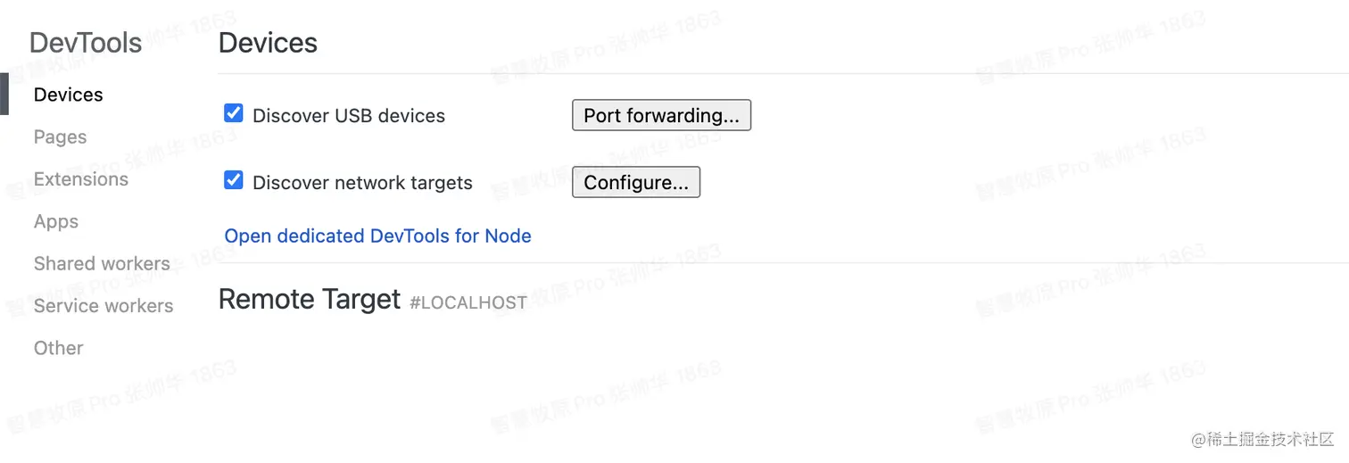Click the Discover USB devices label text
Viewport: 1349px width, 463px height.
349,116
